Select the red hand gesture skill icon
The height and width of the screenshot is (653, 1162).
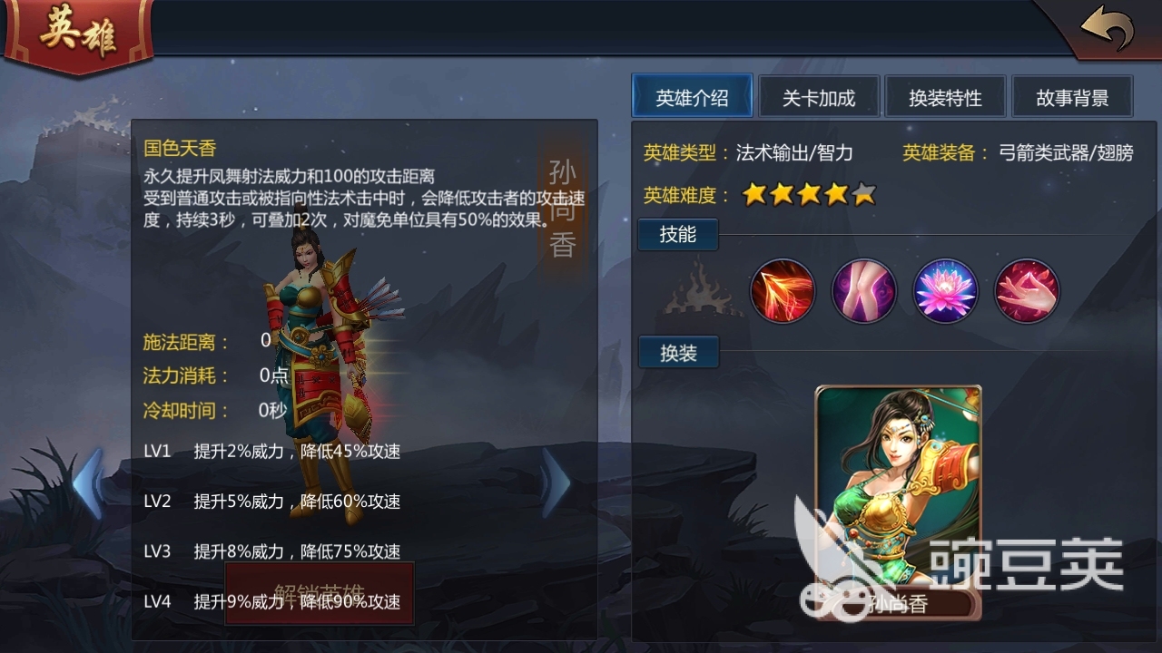[x=1028, y=291]
